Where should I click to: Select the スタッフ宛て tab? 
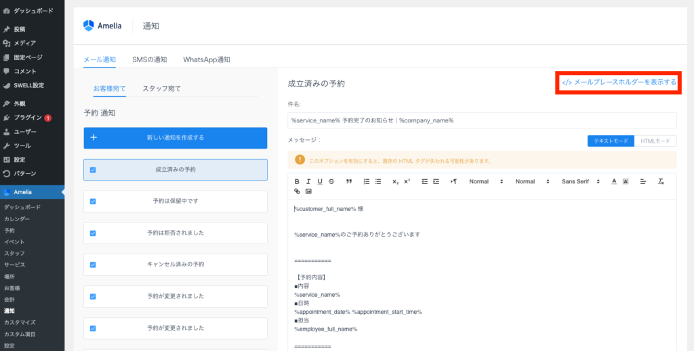[x=161, y=89]
